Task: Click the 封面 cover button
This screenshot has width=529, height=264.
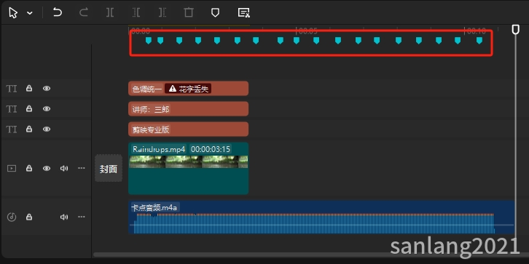Action: pos(109,169)
